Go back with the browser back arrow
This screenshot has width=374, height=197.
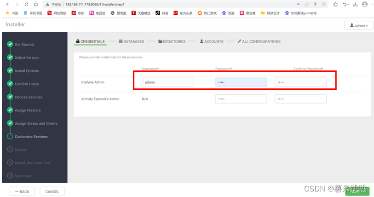pyautogui.click(x=8, y=4)
